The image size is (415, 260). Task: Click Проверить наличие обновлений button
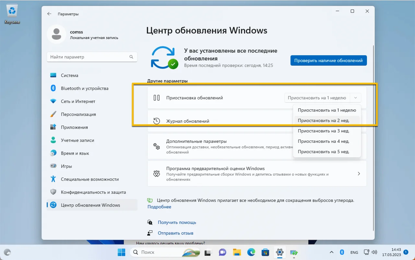329,60
